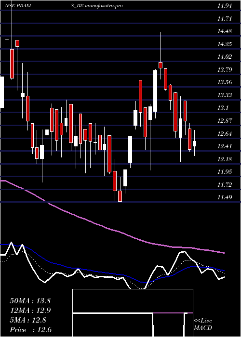This screenshot has height=337, width=241.
Task: Click the MACD histogram panel
Action: 133,313
